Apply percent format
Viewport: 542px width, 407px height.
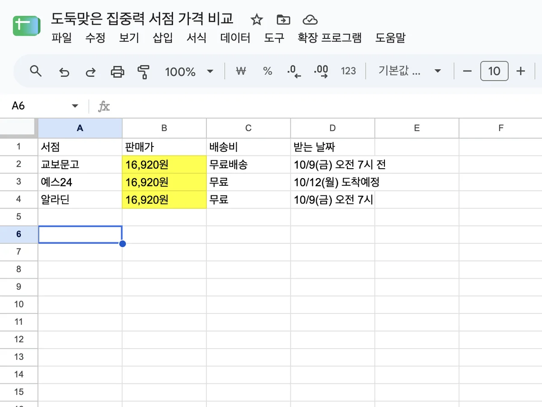(268, 71)
